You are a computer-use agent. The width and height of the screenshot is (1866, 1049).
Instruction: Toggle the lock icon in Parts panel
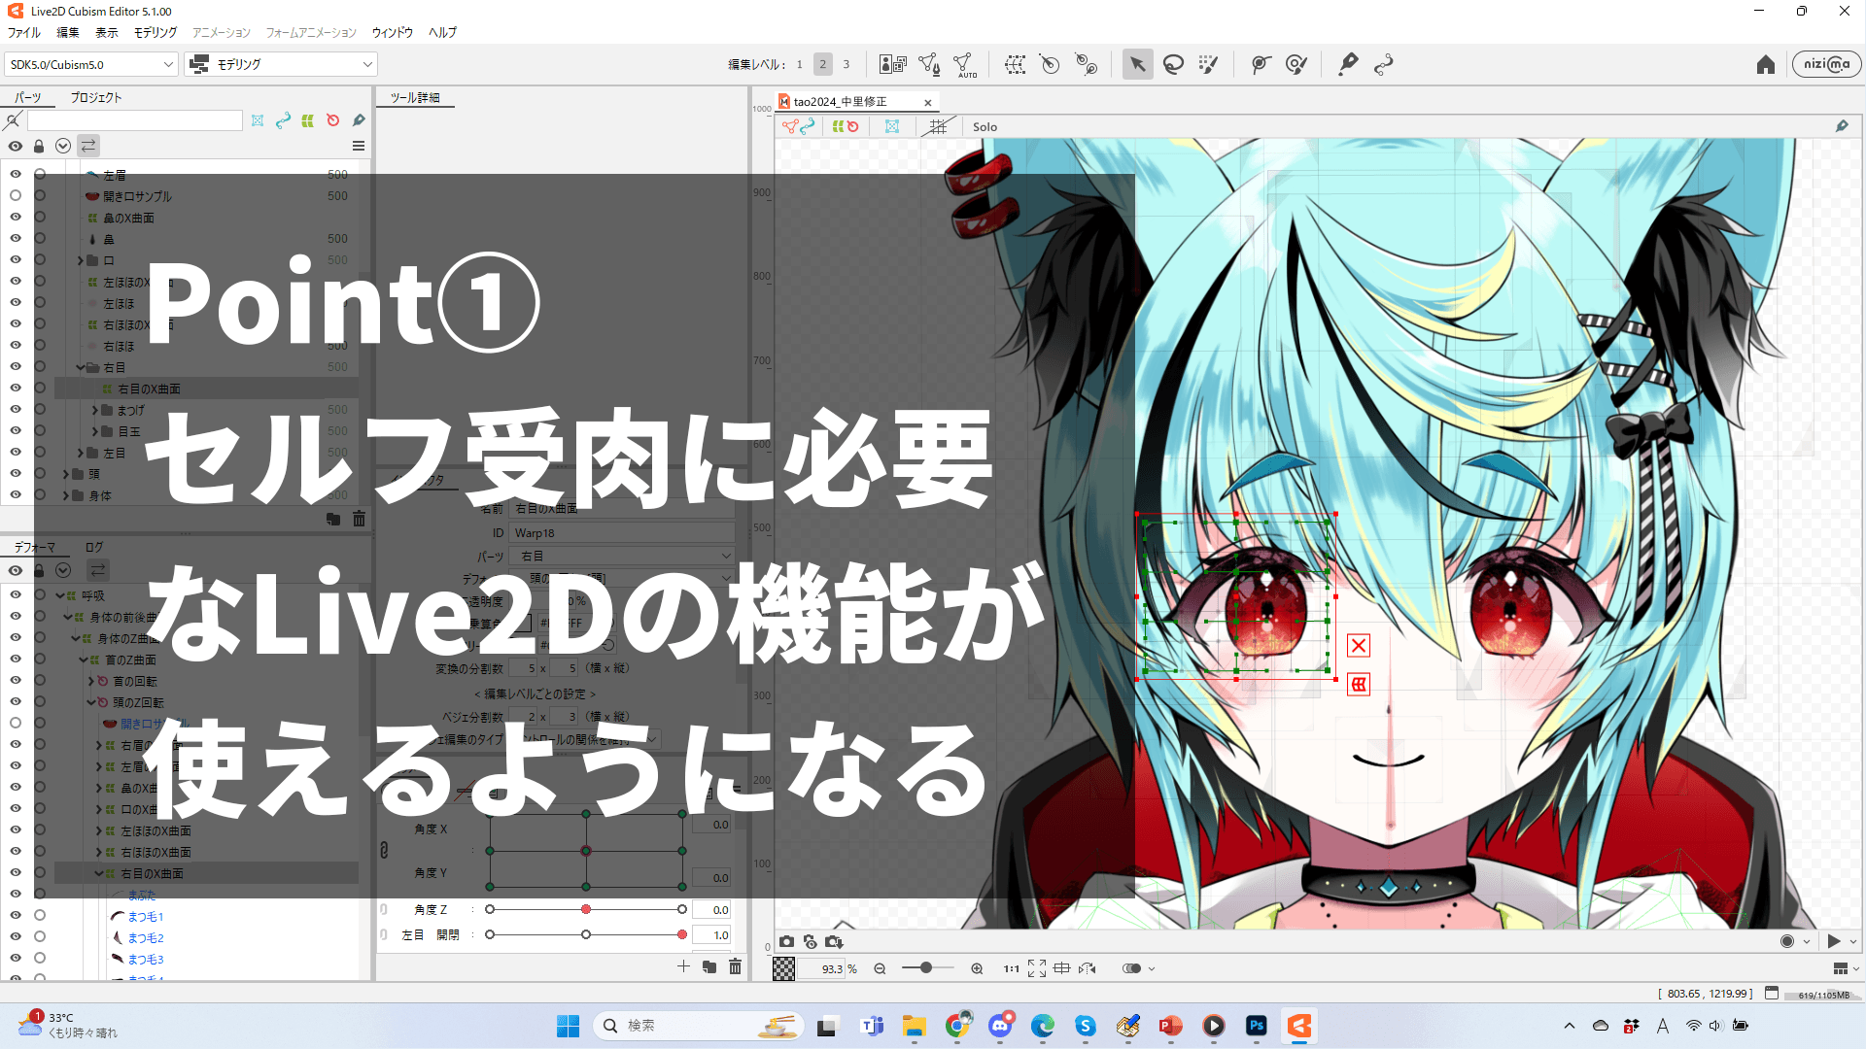39,146
